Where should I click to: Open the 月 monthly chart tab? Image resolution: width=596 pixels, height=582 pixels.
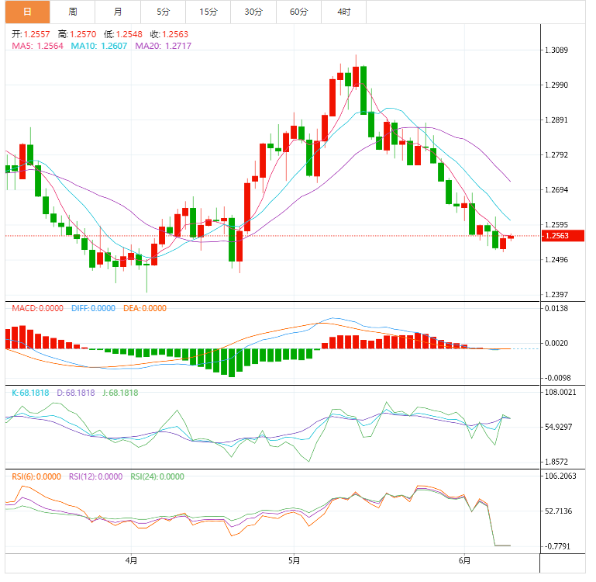tap(117, 12)
